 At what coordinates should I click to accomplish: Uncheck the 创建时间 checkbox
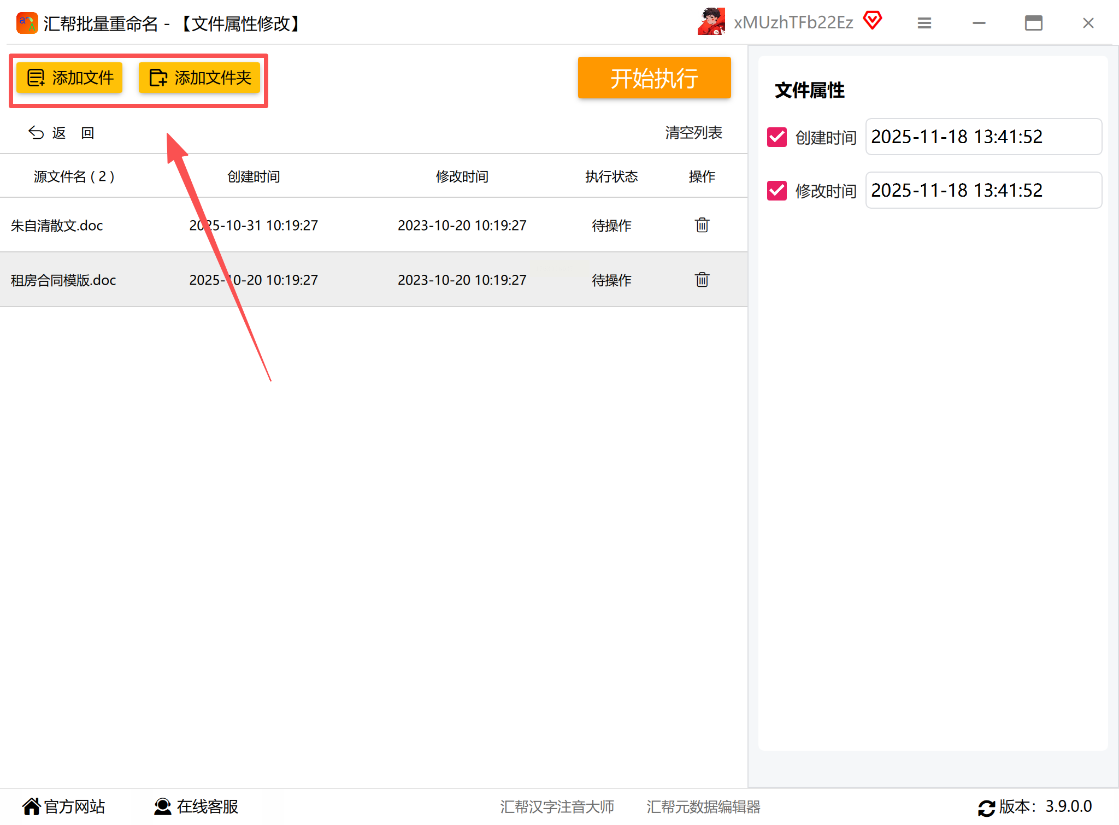click(x=776, y=137)
